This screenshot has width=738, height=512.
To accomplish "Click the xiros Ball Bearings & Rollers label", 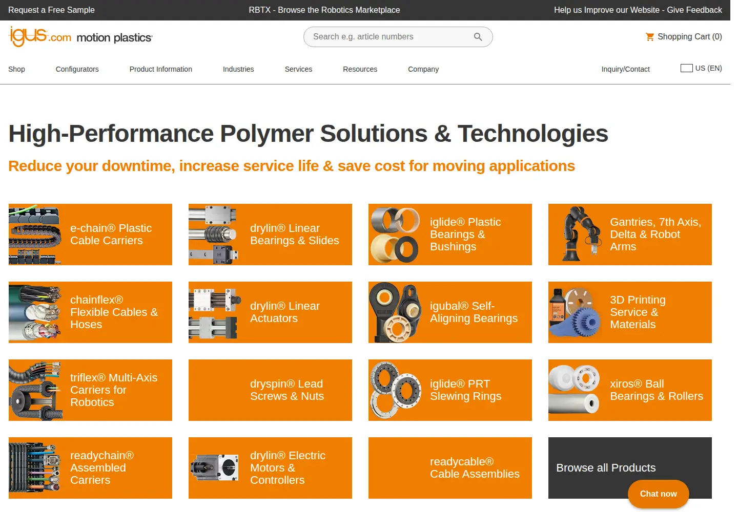I will (657, 390).
